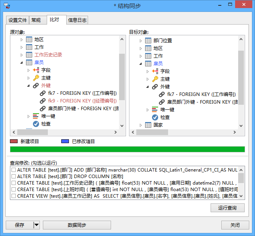Collapse the 雇员 node in target objects
The height and width of the screenshot is (236, 255).
point(141,64)
